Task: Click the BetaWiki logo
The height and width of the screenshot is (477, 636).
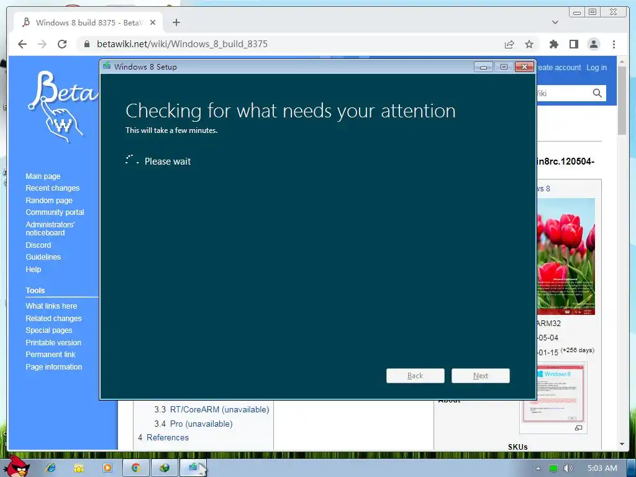Action: coord(62,107)
